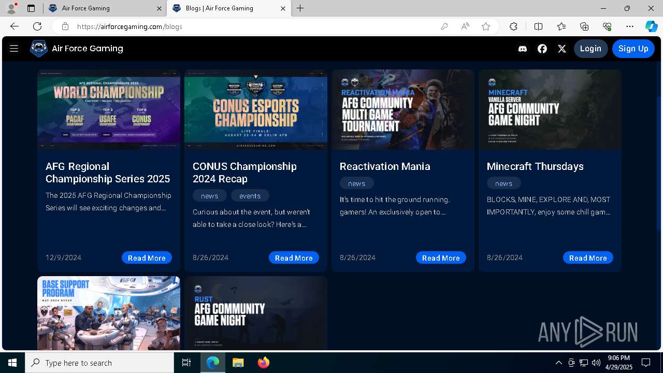Click the AFG Regional Championship Series 2025 title
663x373 pixels.
click(x=108, y=173)
